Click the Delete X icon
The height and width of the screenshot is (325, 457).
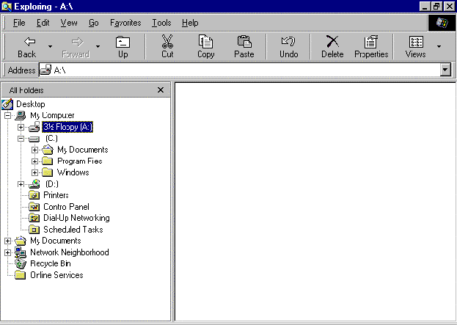coord(332,43)
